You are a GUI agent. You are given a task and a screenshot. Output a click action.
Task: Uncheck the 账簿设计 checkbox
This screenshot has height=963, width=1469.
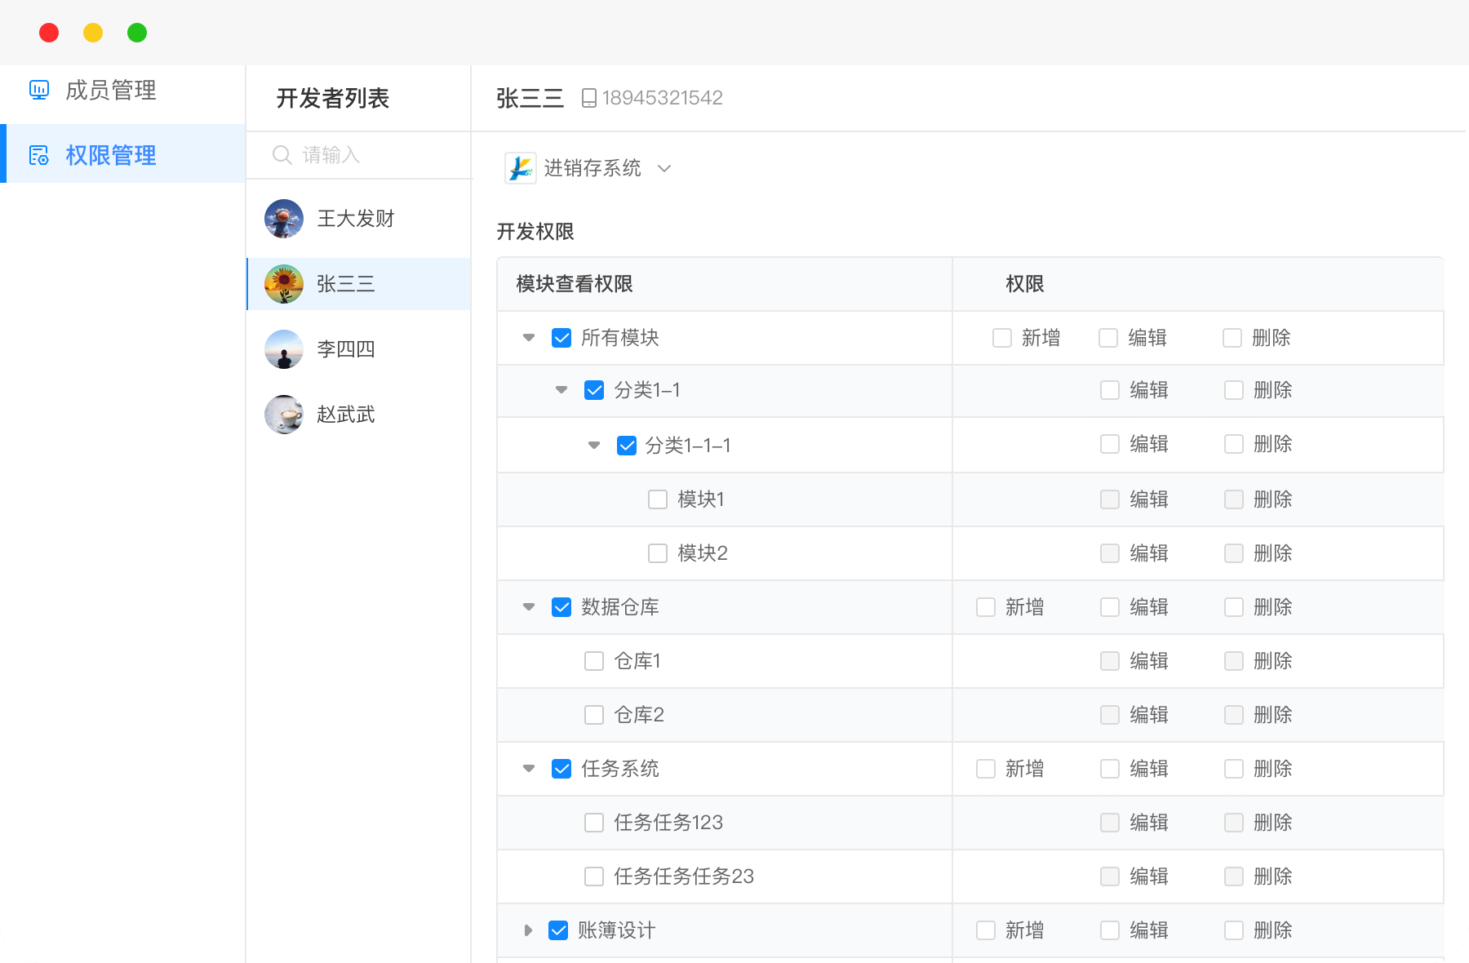(x=558, y=930)
